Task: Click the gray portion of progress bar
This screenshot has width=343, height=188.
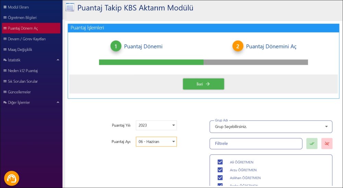Action: click(256, 62)
